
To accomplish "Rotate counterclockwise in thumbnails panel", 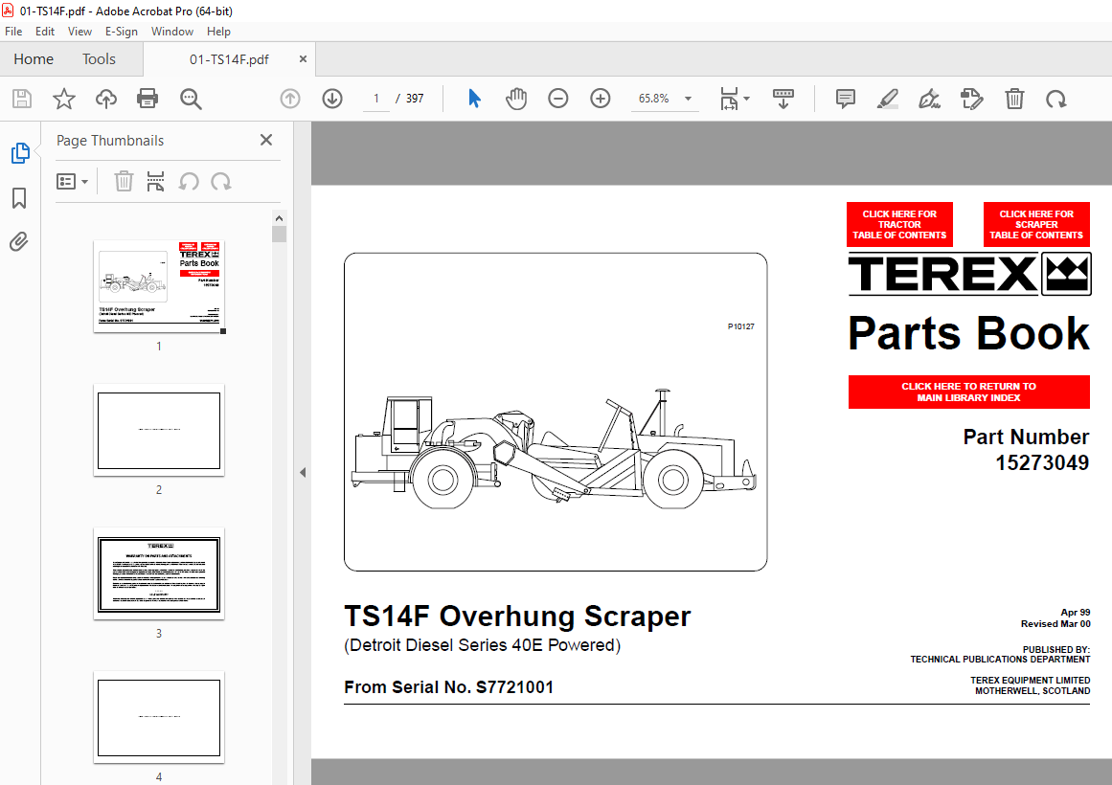I will point(189,182).
